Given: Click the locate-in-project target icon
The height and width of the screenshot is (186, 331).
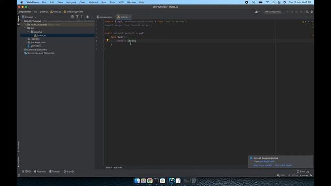Looking at the screenshot, I should click(72, 17).
